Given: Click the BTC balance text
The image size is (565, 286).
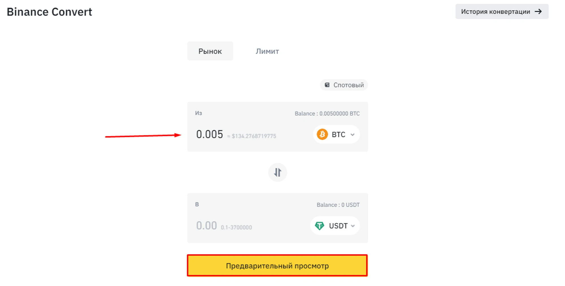Looking at the screenshot, I should 327,114.
